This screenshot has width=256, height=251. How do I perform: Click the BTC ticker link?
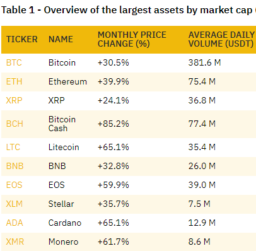(14, 62)
